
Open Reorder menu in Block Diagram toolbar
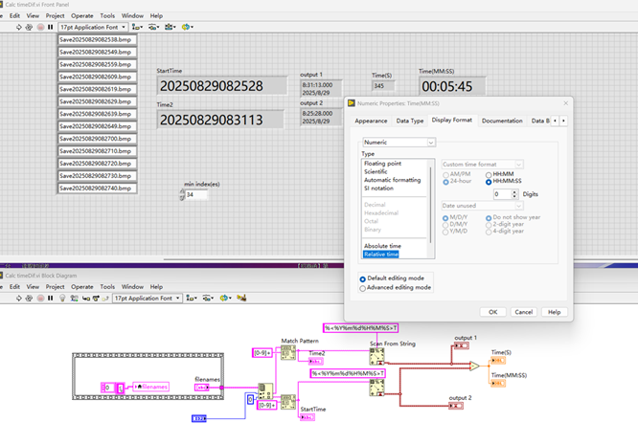(224, 298)
